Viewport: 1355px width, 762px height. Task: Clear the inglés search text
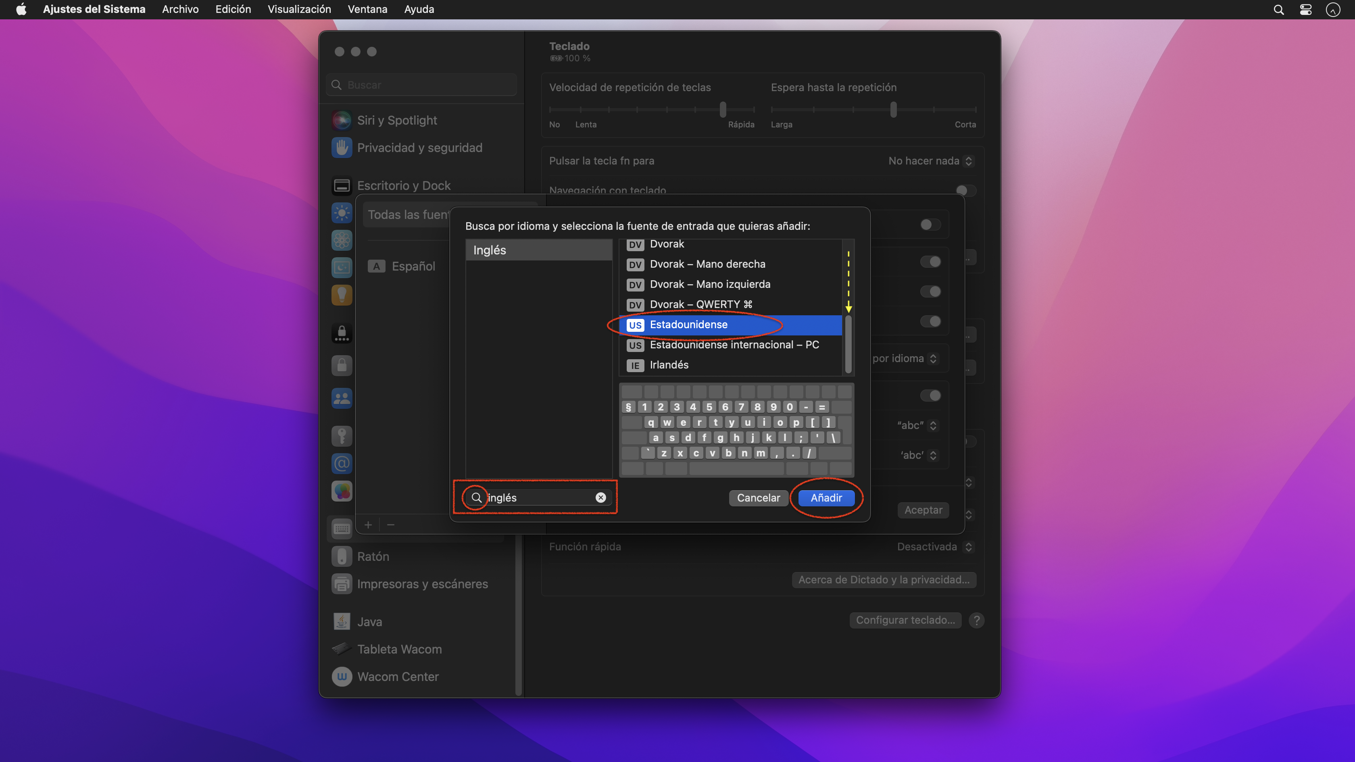tap(600, 498)
